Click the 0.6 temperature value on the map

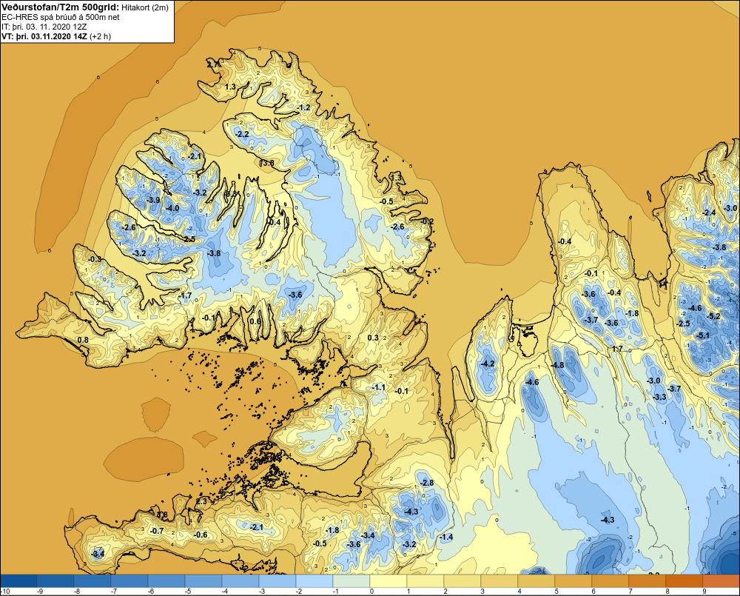pos(255,321)
